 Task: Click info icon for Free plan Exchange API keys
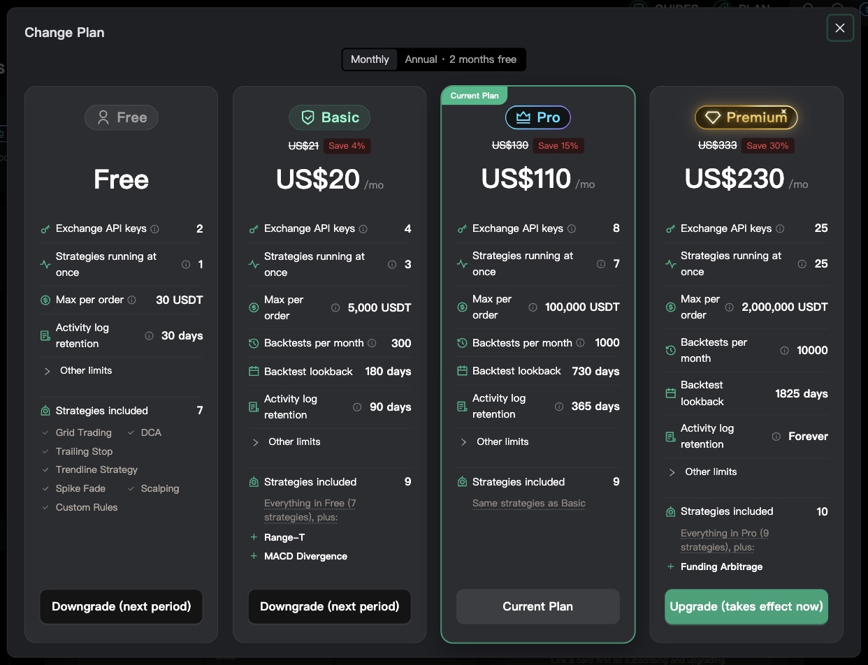point(155,229)
